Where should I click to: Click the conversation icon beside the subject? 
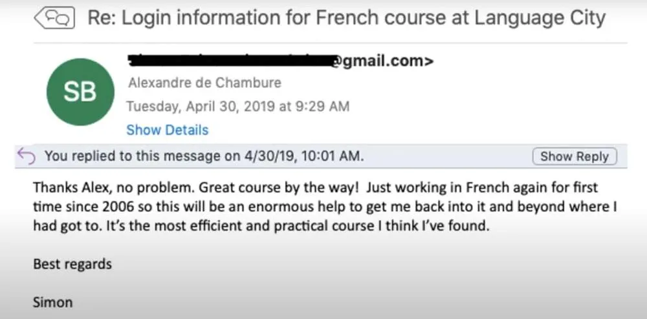tap(54, 17)
